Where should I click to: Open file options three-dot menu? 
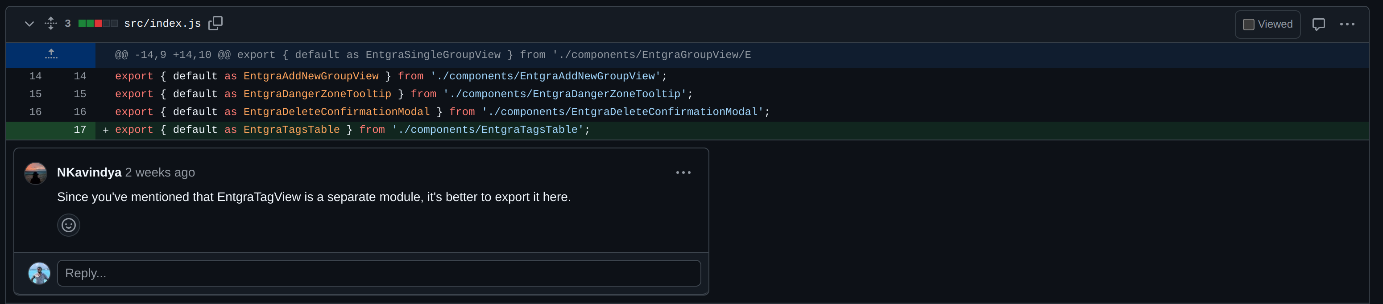(x=1346, y=24)
